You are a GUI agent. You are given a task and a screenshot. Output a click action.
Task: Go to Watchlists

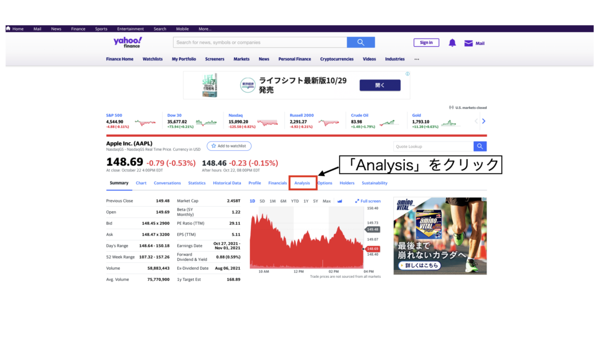[x=153, y=59]
